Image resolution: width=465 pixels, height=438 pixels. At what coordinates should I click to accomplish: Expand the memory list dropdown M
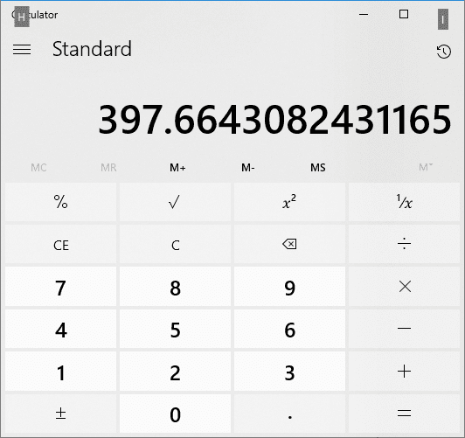426,167
